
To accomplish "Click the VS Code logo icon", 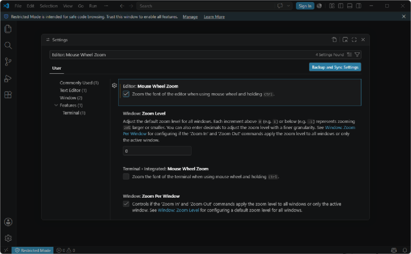I will coord(6,6).
